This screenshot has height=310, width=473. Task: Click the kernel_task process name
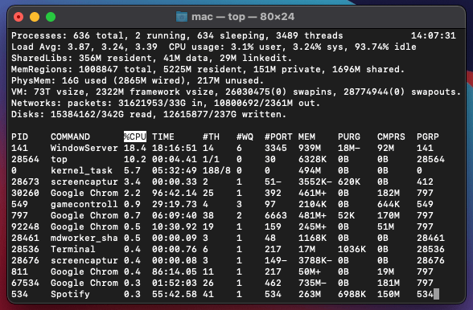click(81, 170)
